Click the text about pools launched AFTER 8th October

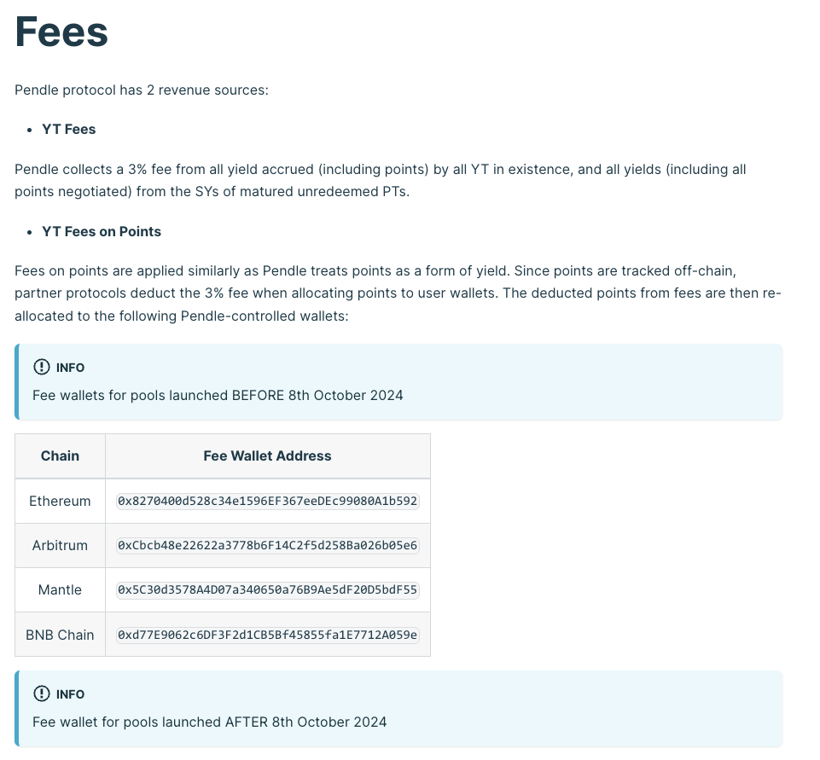pyautogui.click(x=209, y=722)
